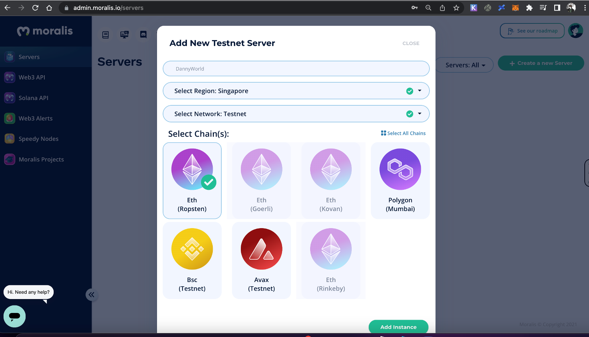Screen dimensions: 589x337
Task: Open the Select Network dropdown
Action: coord(296,114)
